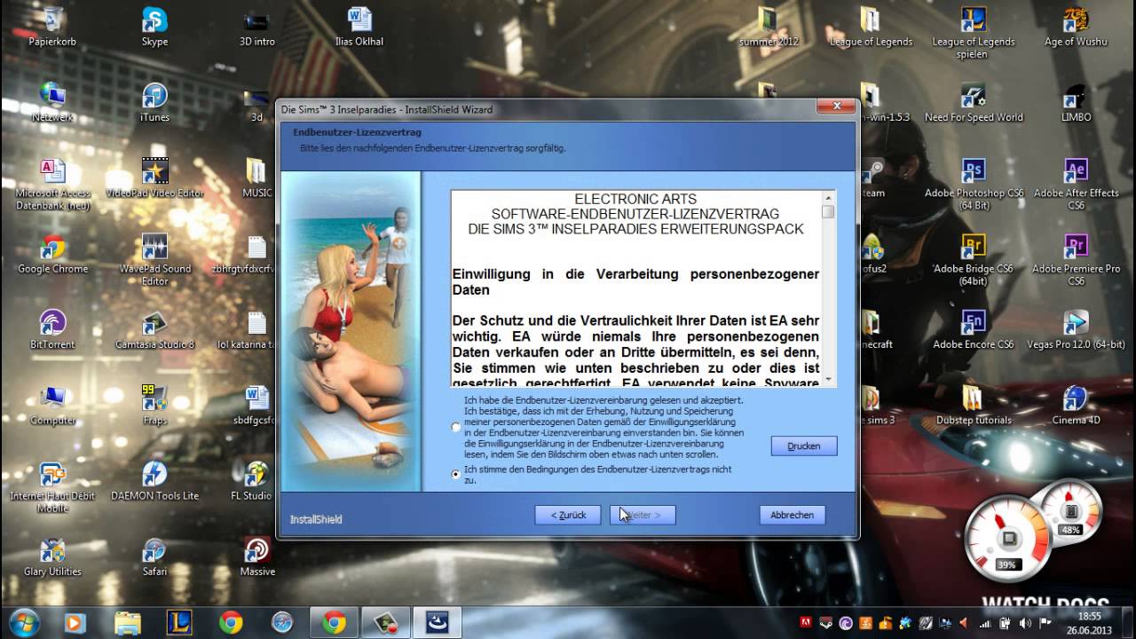Open the Dubstep tutorials folder
This screenshot has height=639, width=1136.
click(x=974, y=405)
